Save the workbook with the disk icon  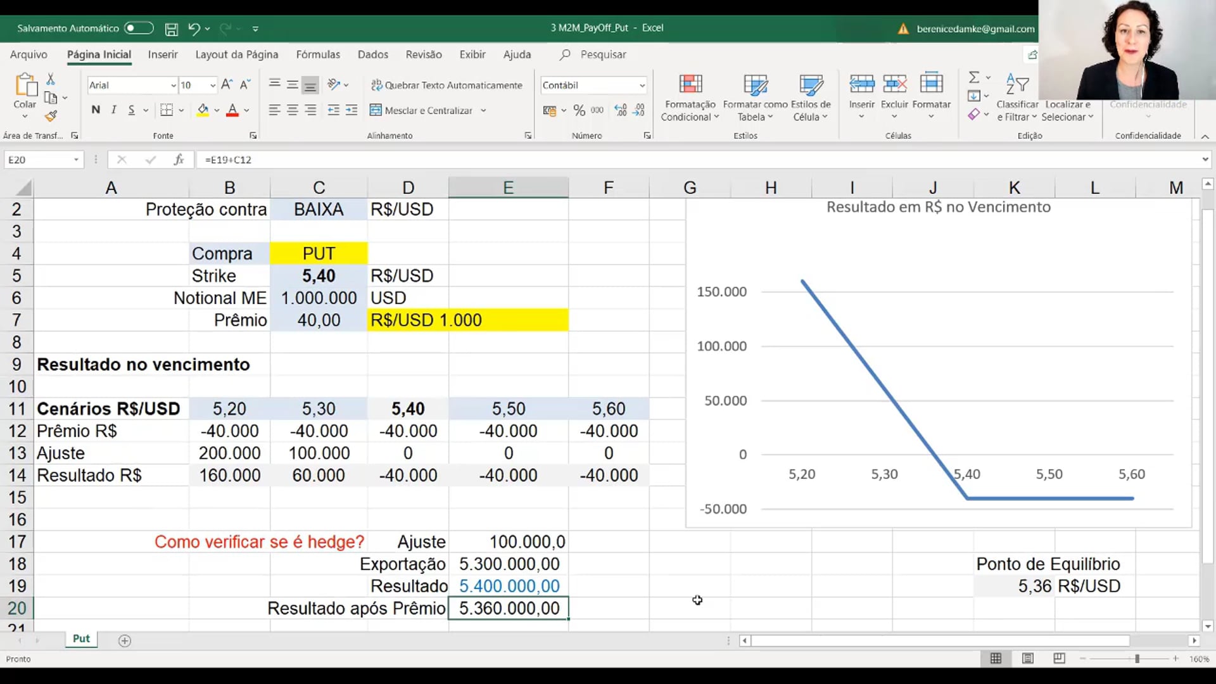[x=171, y=28]
